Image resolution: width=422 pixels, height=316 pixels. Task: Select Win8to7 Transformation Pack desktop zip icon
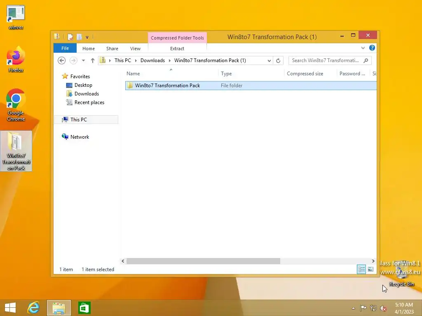tap(16, 151)
